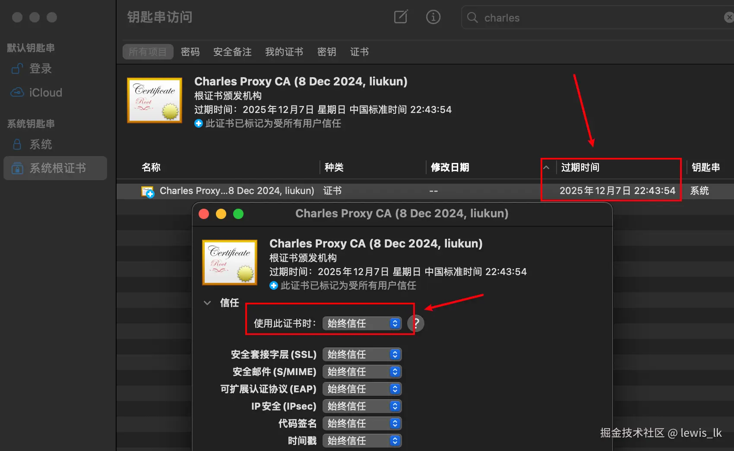
Task: Toggle the 过期时间 sort direction arrow
Action: coord(546,167)
